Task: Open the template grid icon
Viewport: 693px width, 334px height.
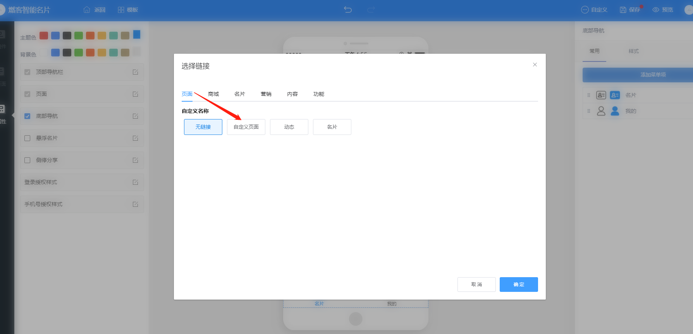Action: 121,10
